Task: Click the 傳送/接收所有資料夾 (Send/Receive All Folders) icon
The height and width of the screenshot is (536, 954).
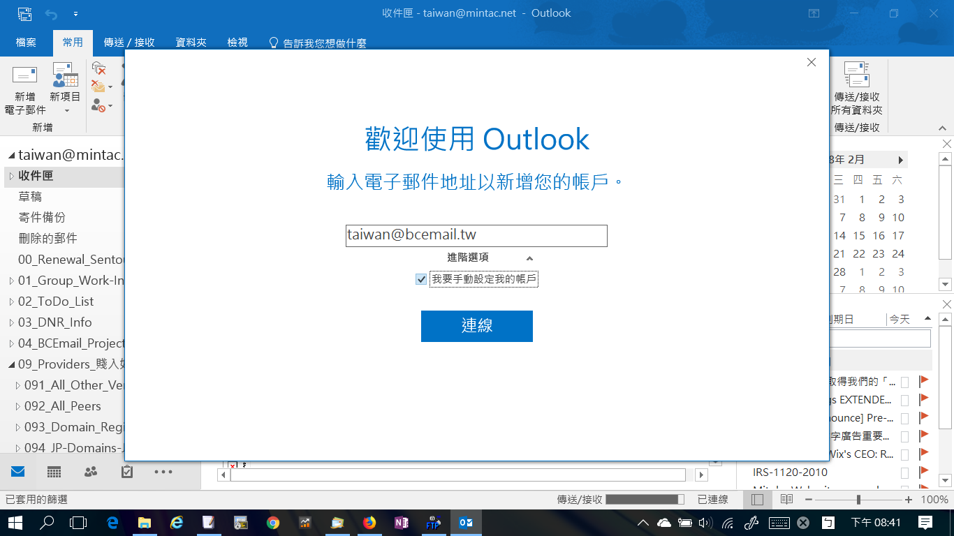Action: (856, 77)
